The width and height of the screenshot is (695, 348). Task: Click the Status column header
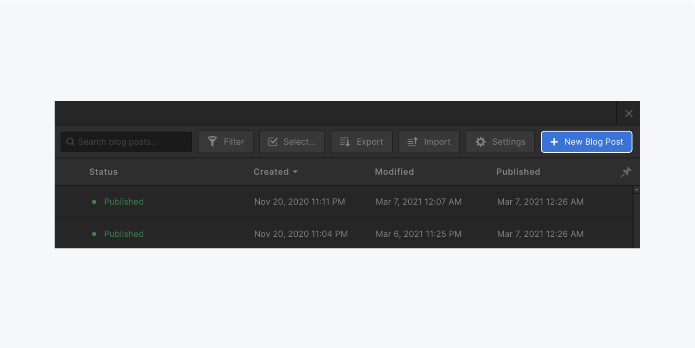point(103,172)
